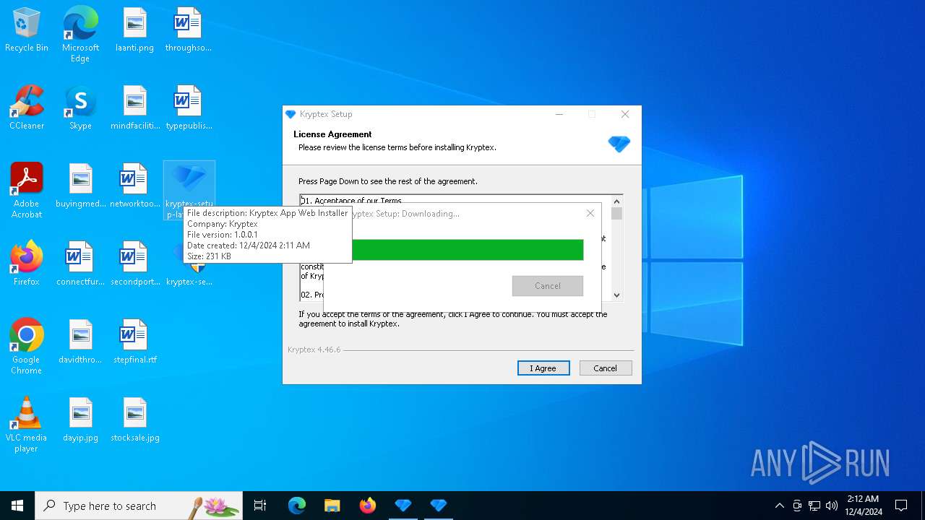Click I Agree in Kryptex Setup
The image size is (925, 520).
point(543,368)
